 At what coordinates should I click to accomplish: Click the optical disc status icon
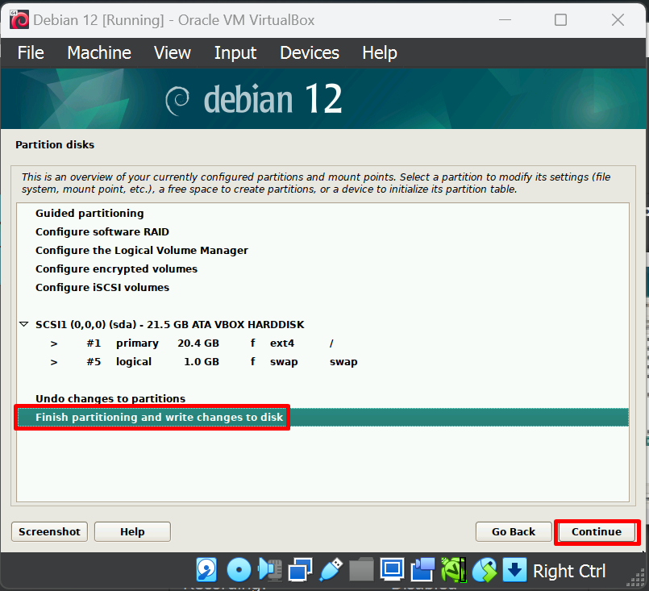coord(239,570)
